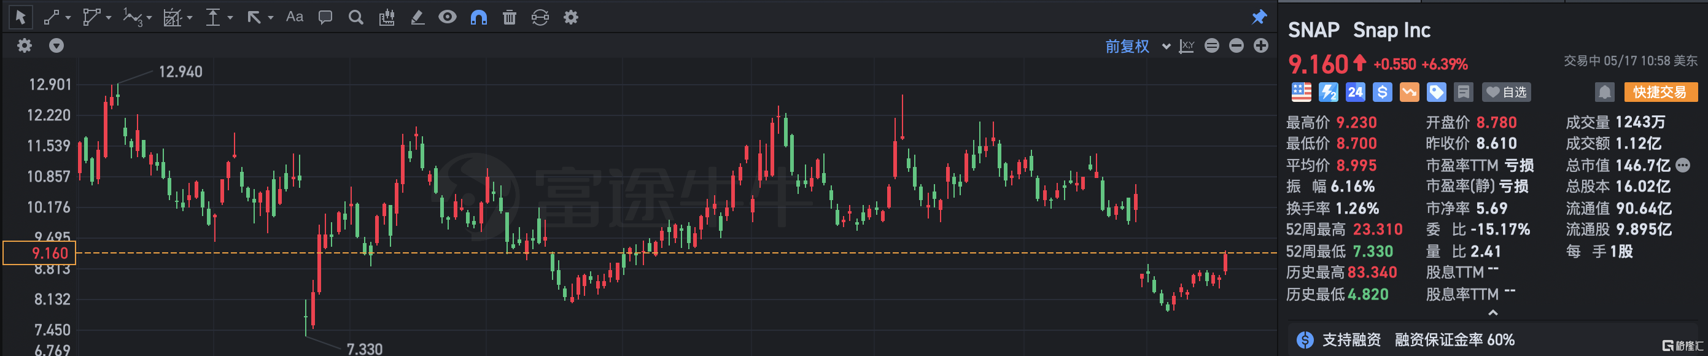1708x356 pixels.
Task: Click the 成交量 1243万 value
Action: click(1640, 122)
